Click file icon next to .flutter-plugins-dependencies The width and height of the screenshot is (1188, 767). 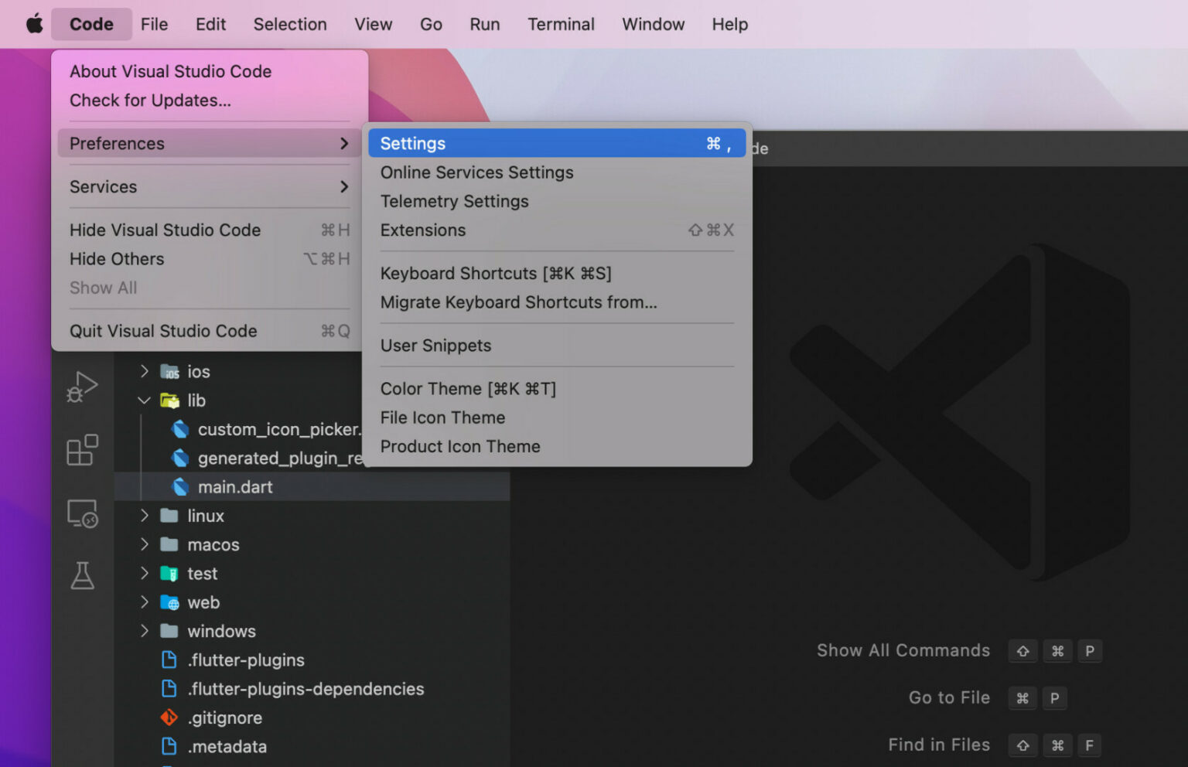tap(169, 689)
